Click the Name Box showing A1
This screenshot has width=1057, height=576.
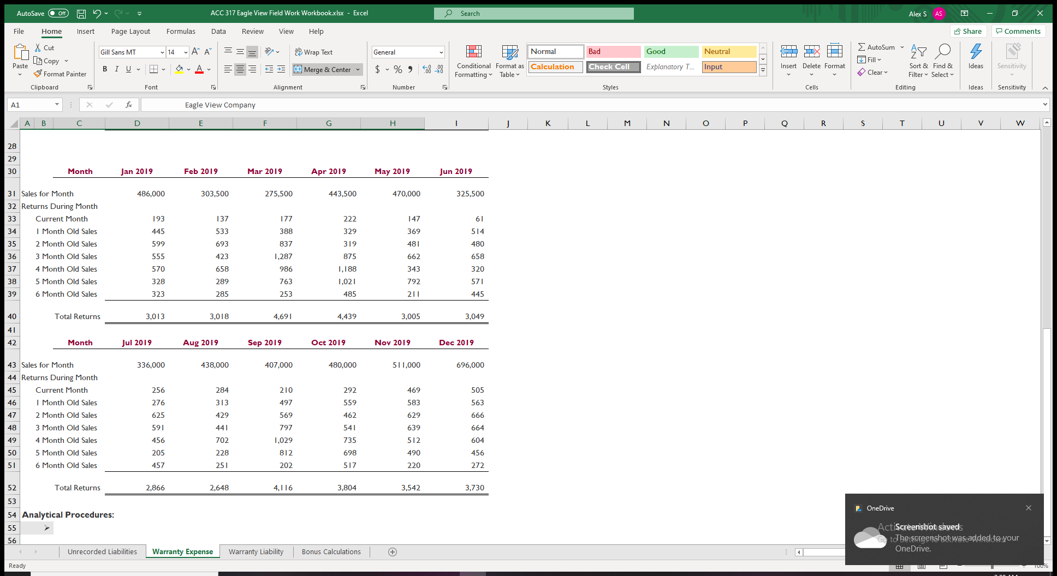coord(30,104)
